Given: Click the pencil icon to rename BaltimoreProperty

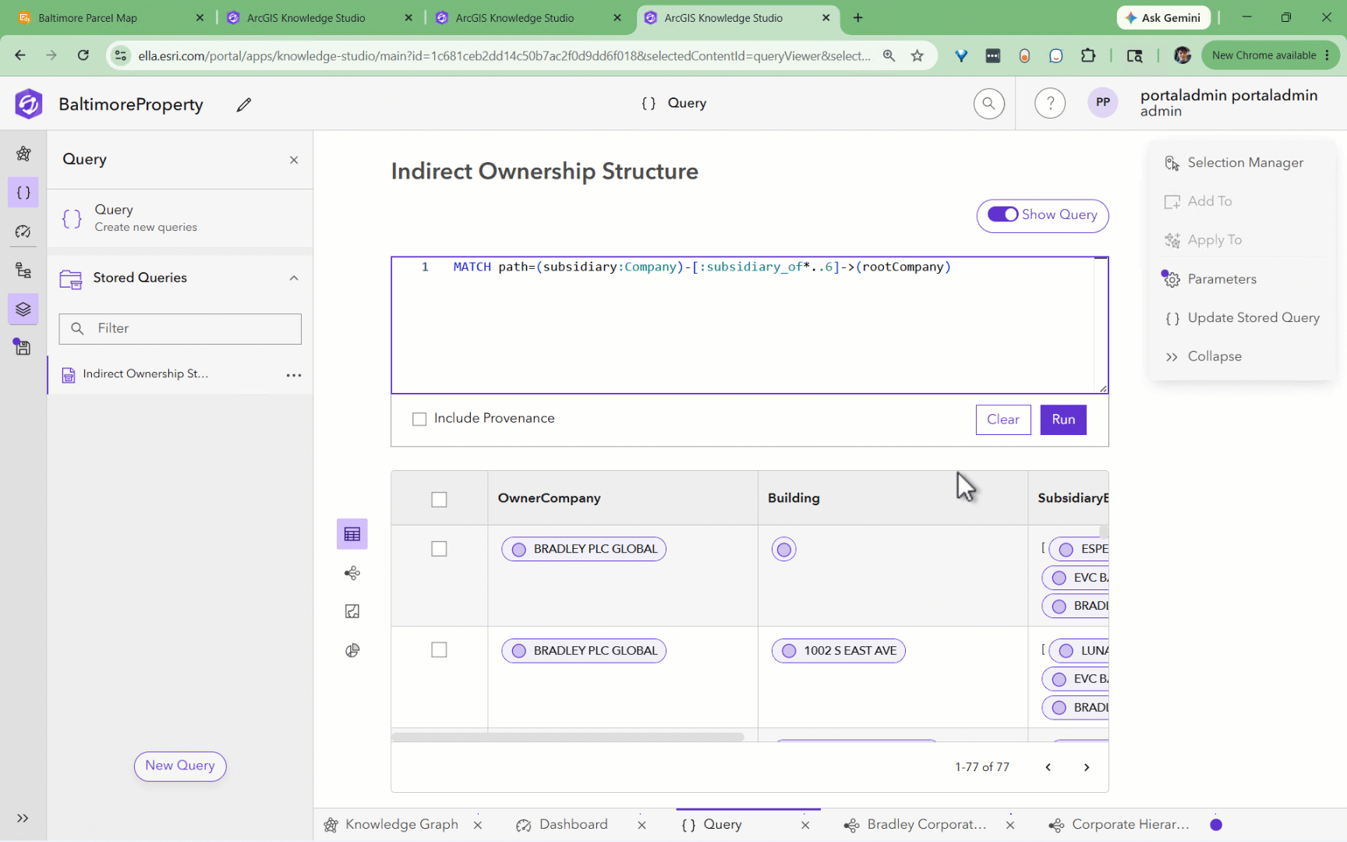Looking at the screenshot, I should tap(244, 104).
